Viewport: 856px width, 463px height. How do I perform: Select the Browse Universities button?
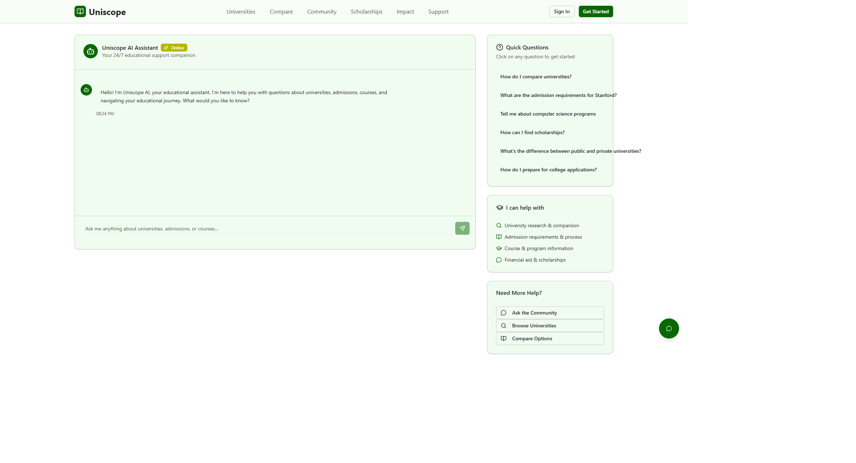550,326
